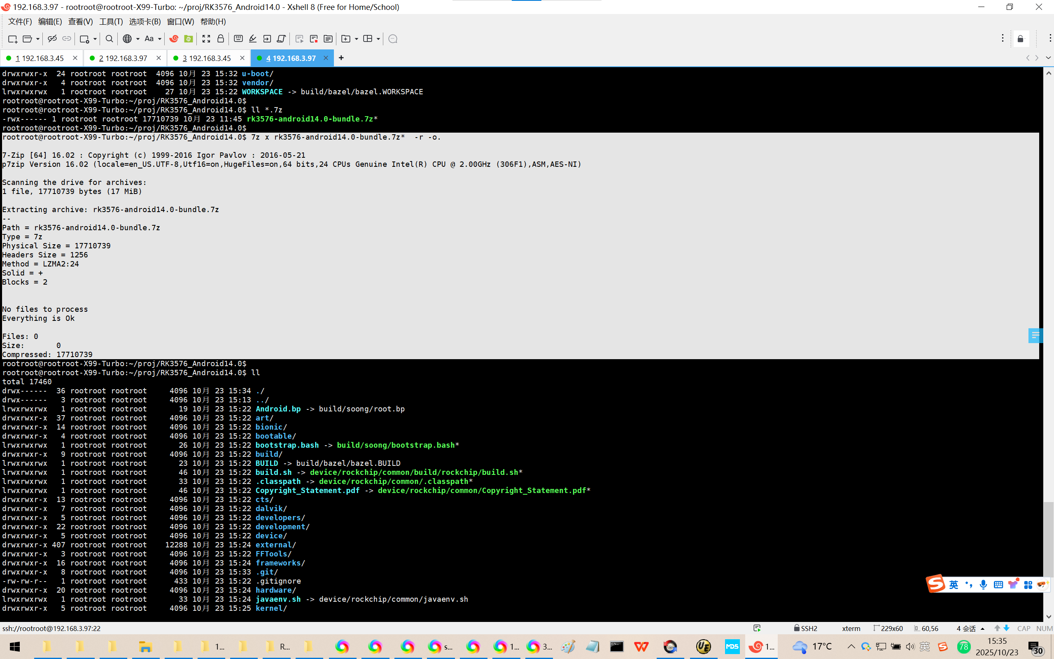Viewport: 1054px width, 659px height.
Task: Click the search magnifier toolbar icon
Action: (x=110, y=39)
